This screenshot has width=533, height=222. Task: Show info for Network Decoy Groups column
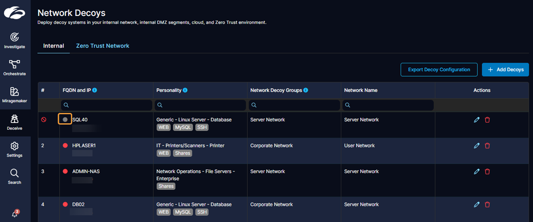pyautogui.click(x=306, y=90)
